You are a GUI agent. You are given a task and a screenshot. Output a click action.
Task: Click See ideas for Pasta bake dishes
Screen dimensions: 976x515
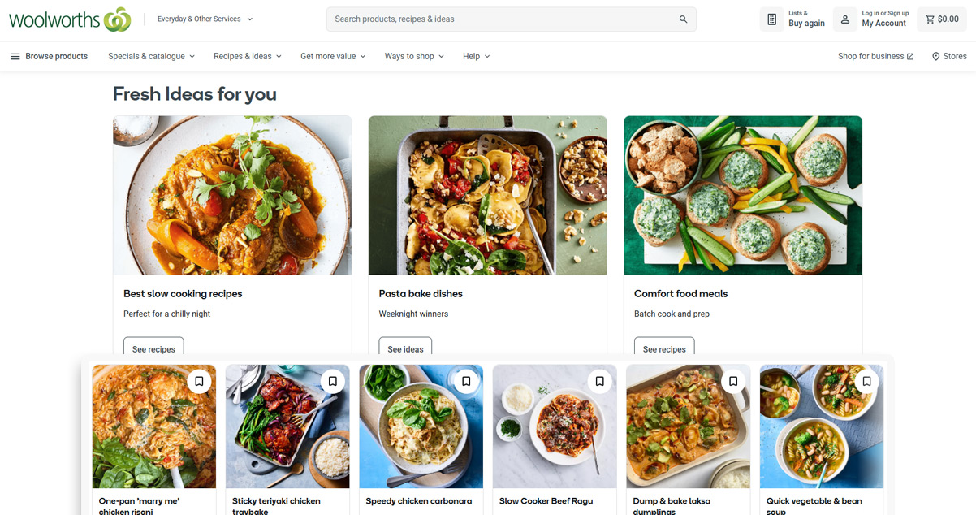pos(405,348)
